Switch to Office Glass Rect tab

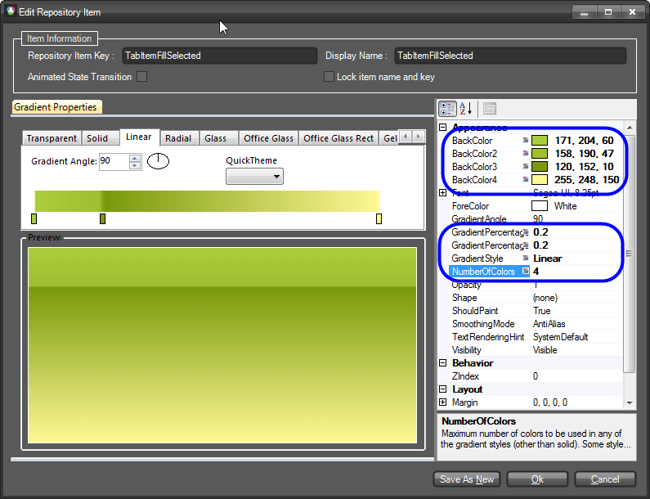tap(338, 138)
